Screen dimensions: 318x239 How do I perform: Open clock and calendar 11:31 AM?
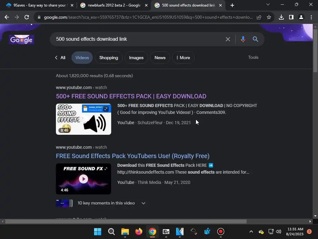point(295,232)
